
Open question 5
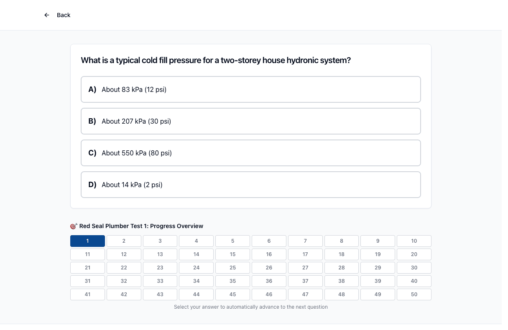coord(233,241)
